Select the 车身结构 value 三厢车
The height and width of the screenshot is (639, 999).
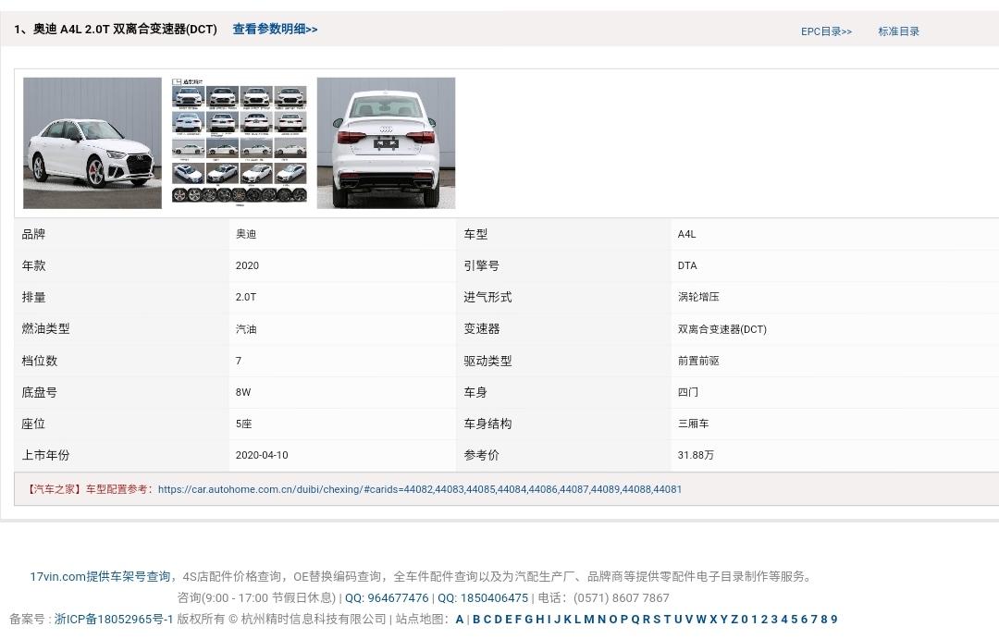coord(693,424)
